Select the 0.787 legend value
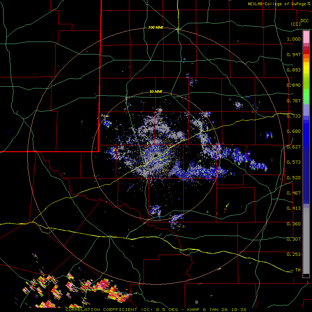 (294, 101)
